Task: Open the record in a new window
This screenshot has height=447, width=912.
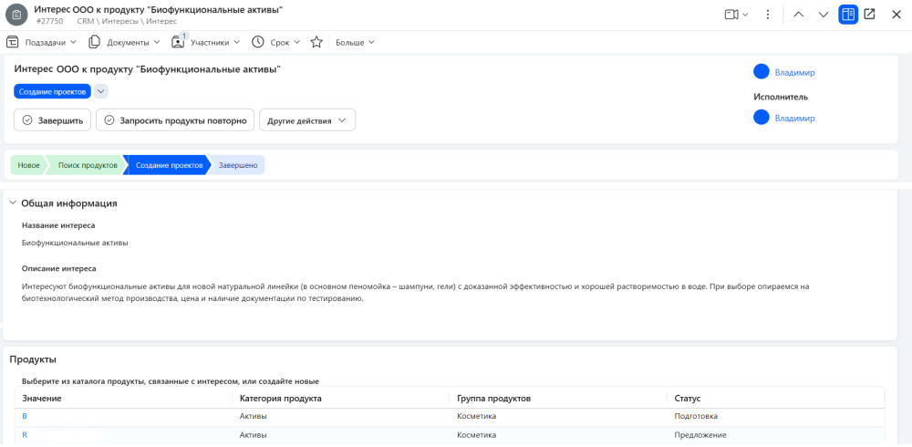Action: (x=870, y=15)
